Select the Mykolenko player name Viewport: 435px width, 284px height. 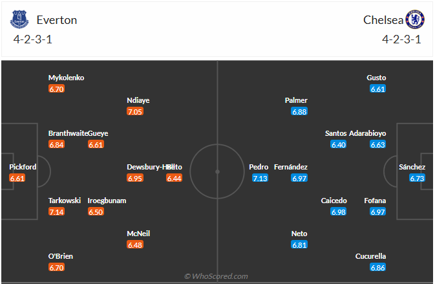tap(66, 78)
